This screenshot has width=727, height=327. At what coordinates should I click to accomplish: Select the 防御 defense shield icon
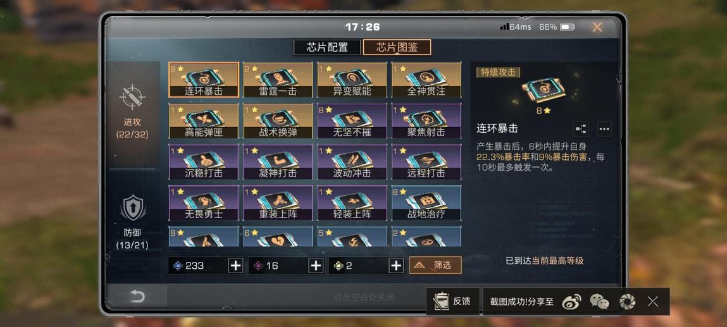tap(133, 207)
